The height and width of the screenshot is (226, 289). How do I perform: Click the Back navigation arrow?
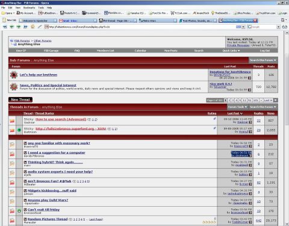point(12,27)
